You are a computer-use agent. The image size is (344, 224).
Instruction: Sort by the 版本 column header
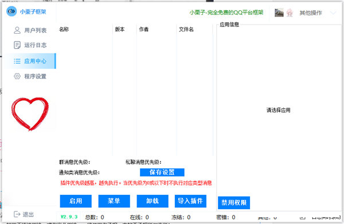click(x=120, y=29)
